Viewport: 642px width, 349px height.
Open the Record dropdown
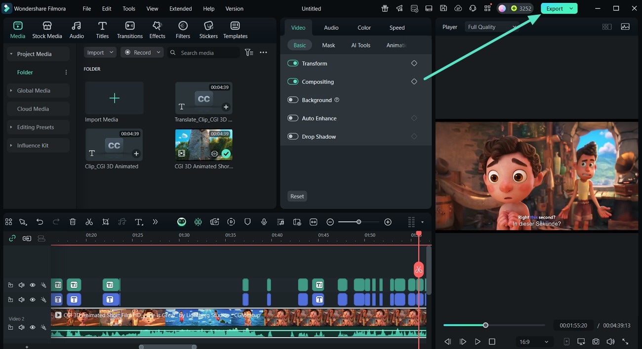142,52
